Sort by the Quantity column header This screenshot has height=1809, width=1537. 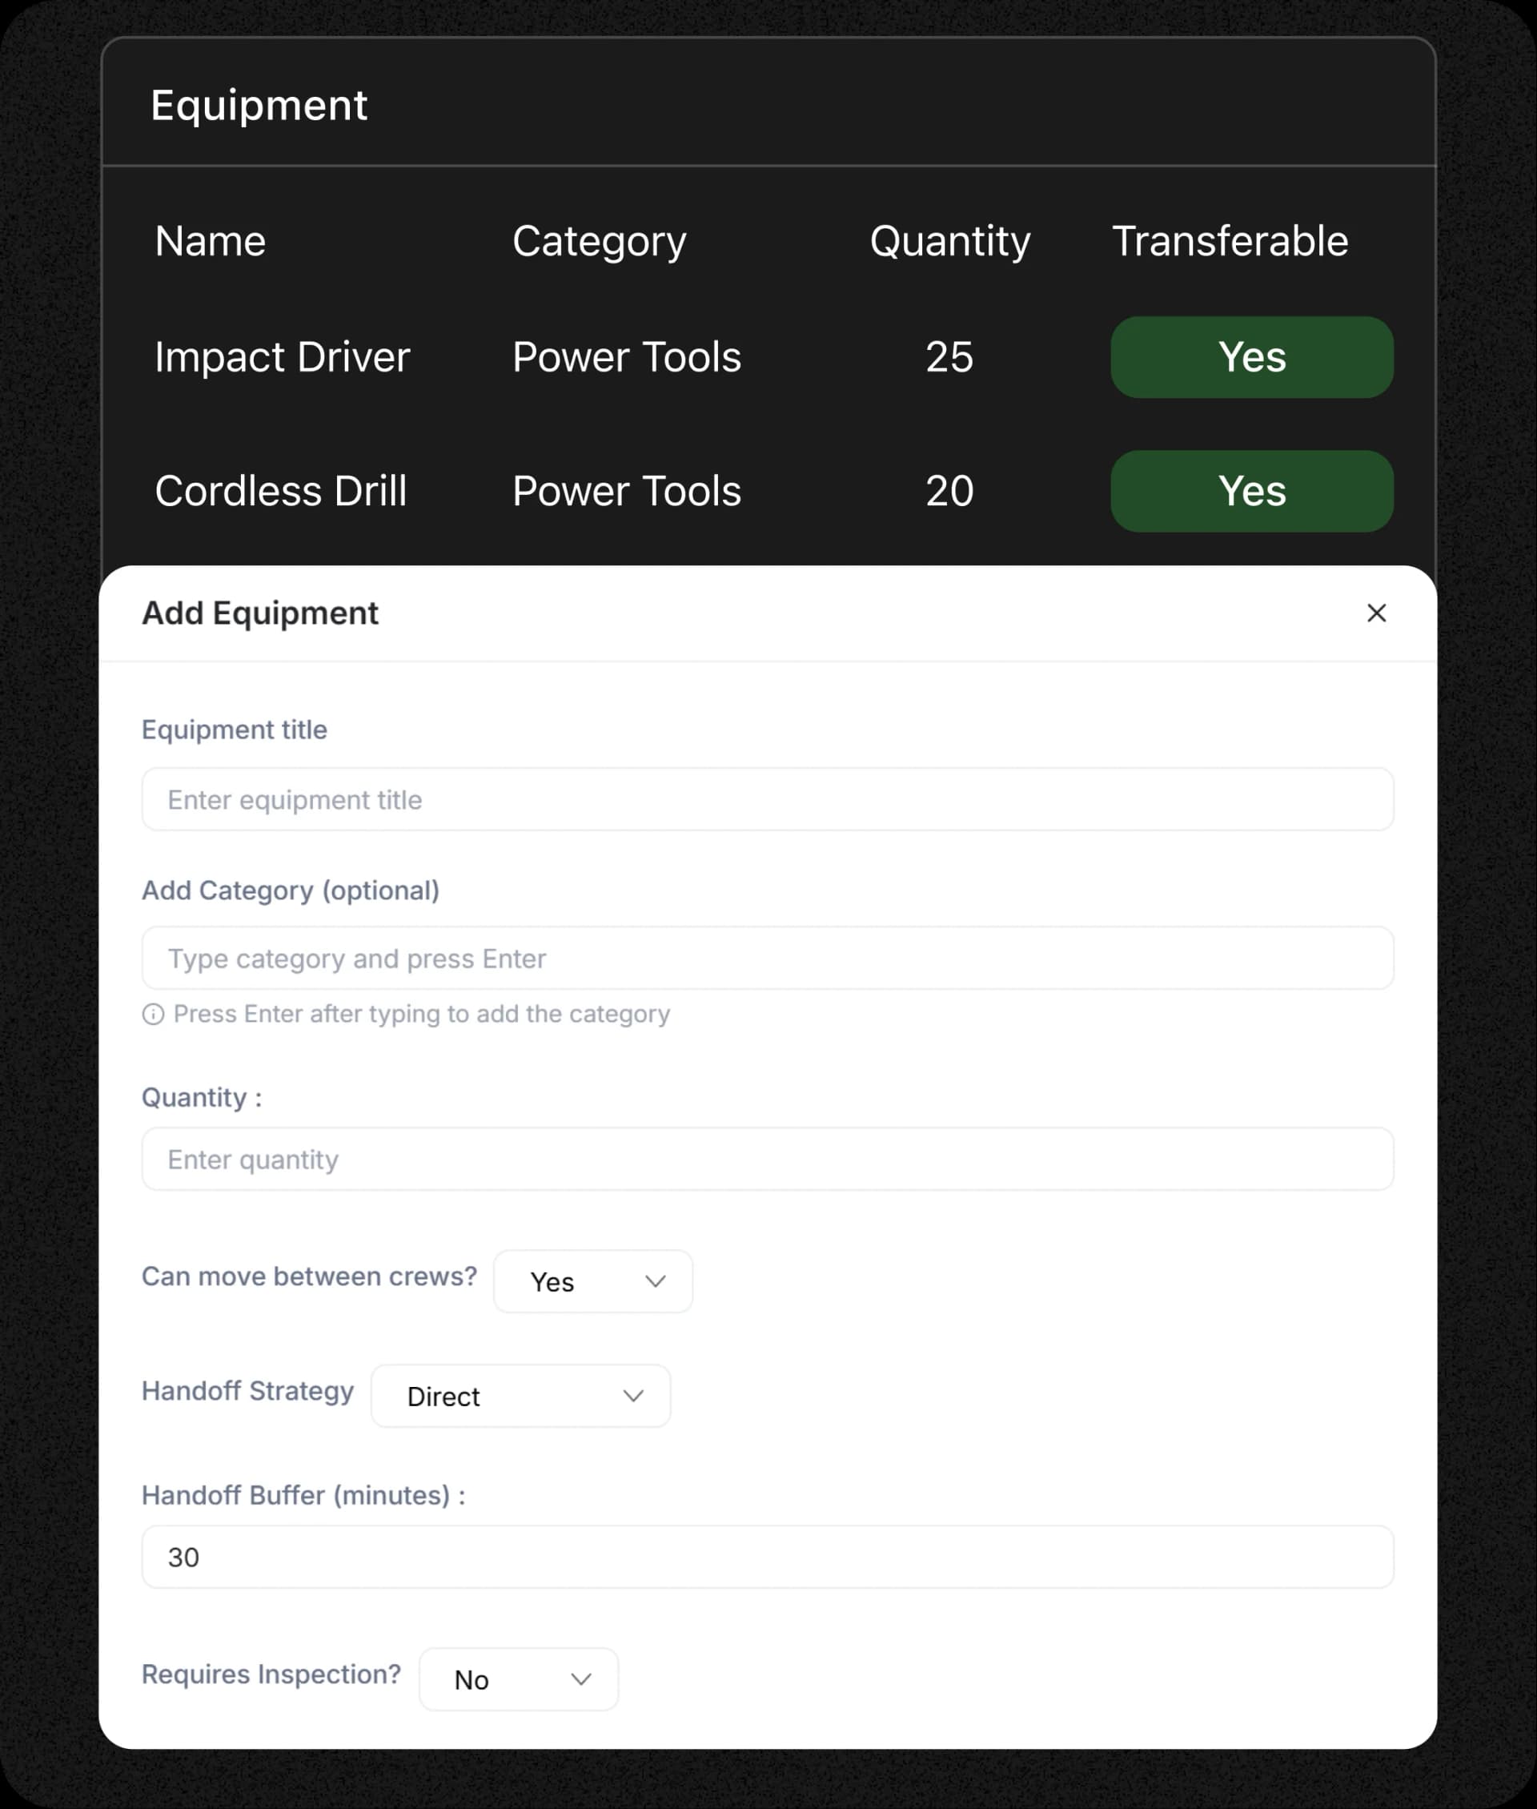pos(949,241)
